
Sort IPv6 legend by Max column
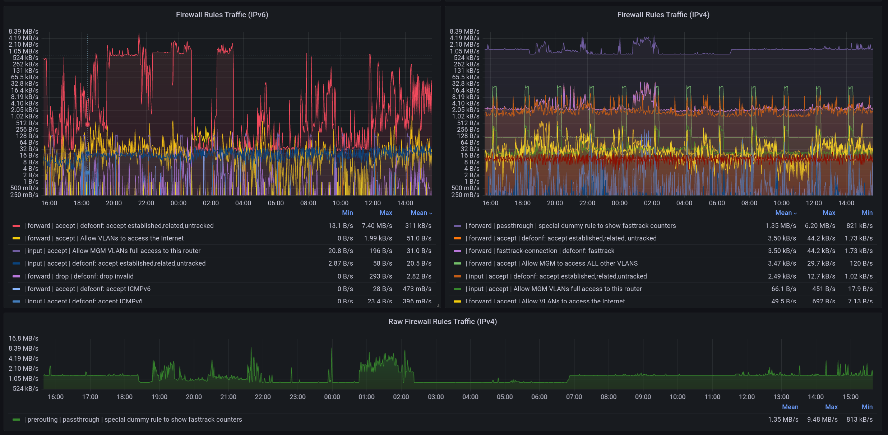click(x=386, y=213)
